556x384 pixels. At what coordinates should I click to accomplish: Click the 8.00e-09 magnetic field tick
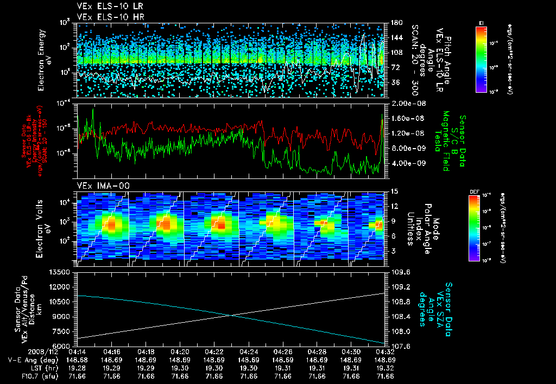pyautogui.click(x=409, y=149)
